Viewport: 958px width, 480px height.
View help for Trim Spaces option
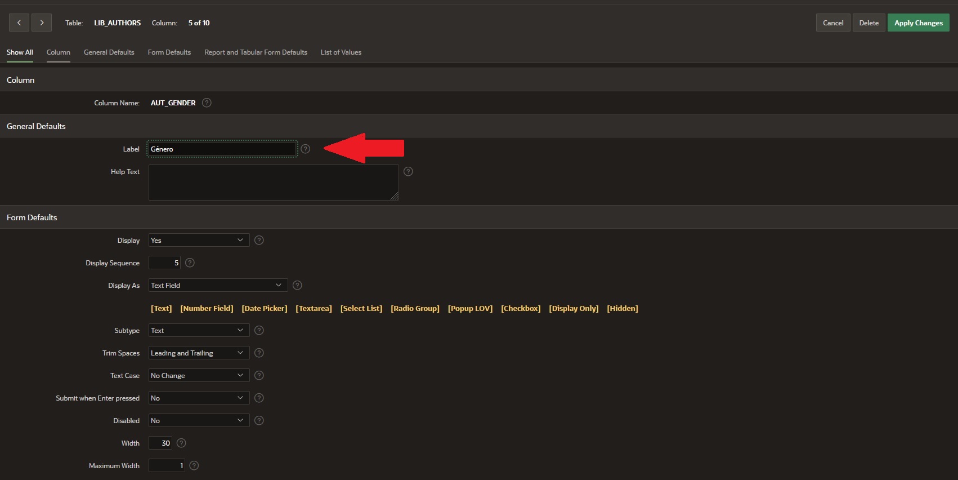tap(259, 353)
